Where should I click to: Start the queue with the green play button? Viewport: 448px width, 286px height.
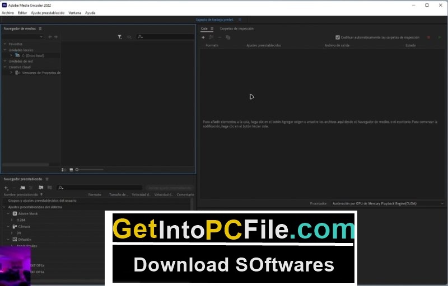(440, 37)
